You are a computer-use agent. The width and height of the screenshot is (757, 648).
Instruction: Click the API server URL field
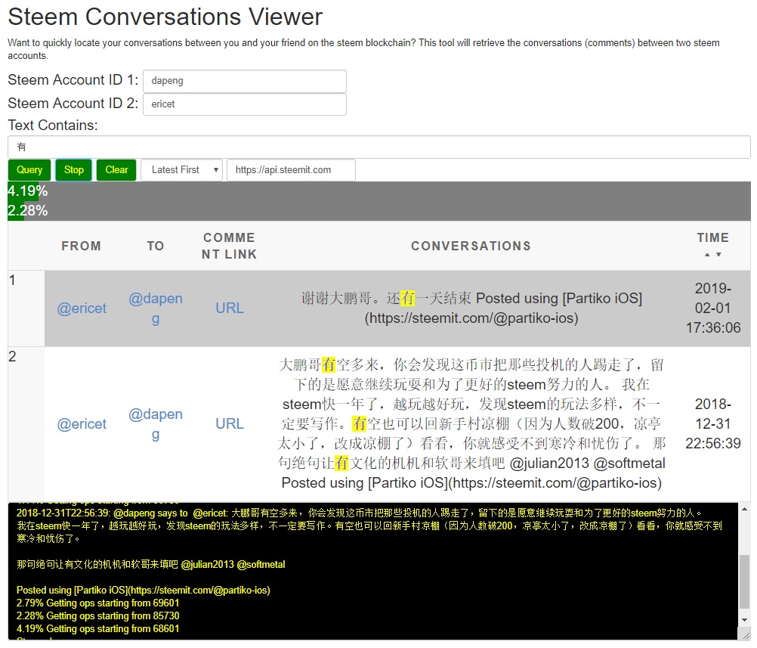pyautogui.click(x=291, y=170)
